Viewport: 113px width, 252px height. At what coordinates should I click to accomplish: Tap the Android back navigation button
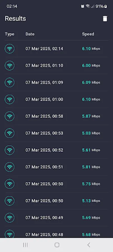[x=89, y=245]
